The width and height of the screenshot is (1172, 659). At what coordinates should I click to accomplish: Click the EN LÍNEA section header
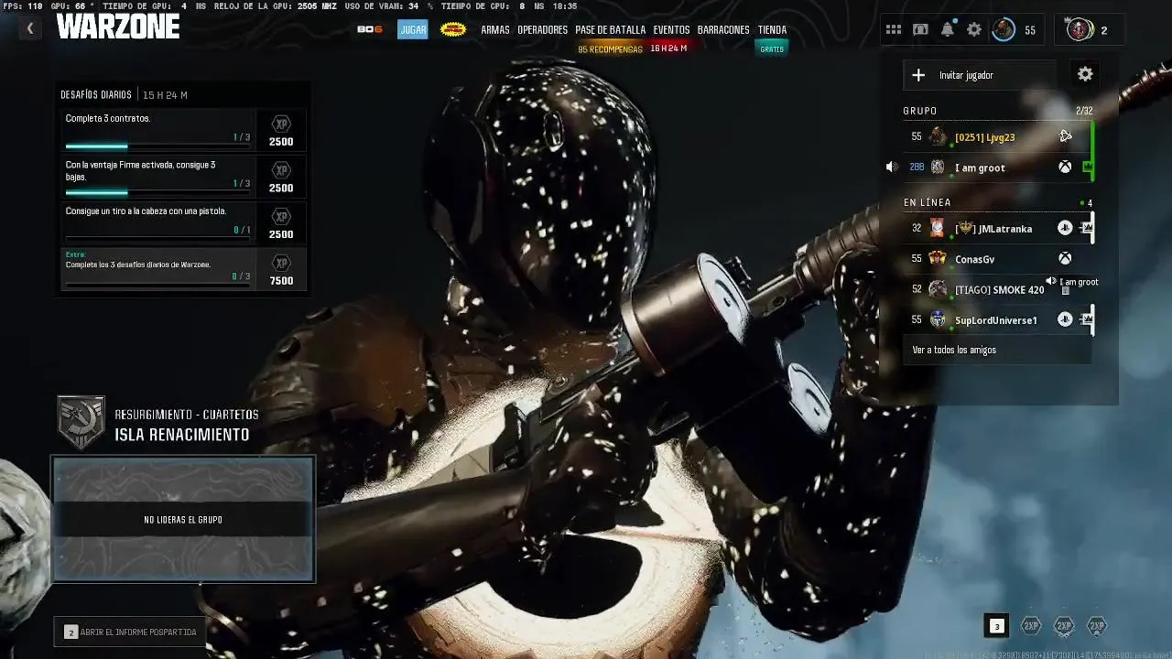[928, 202]
